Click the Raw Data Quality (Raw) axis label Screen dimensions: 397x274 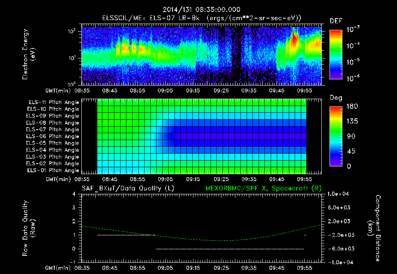tap(29, 228)
